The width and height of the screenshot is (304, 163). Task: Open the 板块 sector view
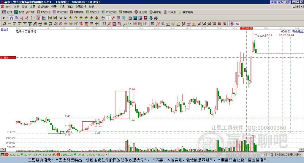click(x=19, y=12)
